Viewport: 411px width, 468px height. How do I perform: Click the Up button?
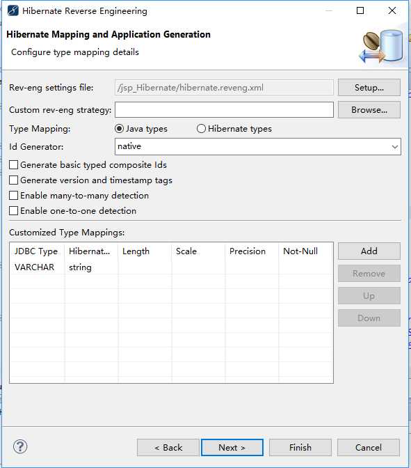click(369, 296)
